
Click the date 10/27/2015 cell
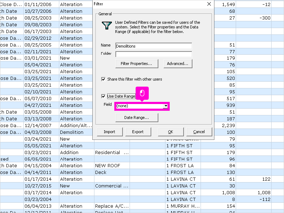pyautogui.click(x=41, y=186)
